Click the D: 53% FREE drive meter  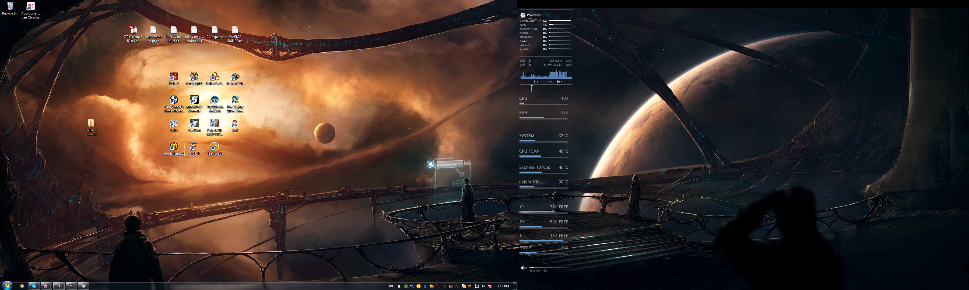click(x=543, y=224)
